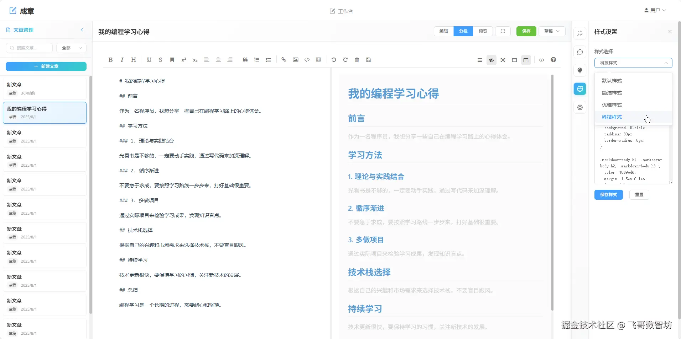Click the 搜索文章 search field
Image resolution: width=681 pixels, height=339 pixels.
point(29,48)
